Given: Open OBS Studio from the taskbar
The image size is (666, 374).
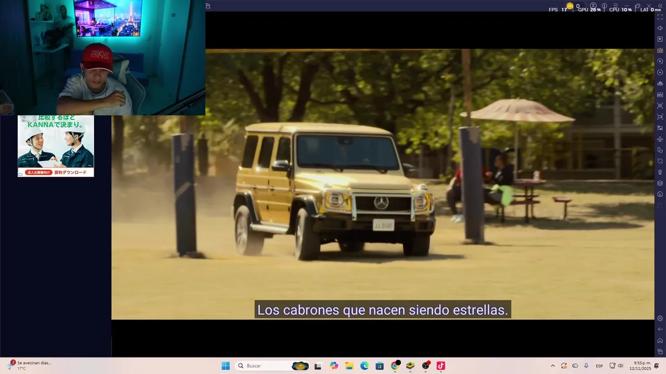Looking at the screenshot, I should click(x=426, y=366).
